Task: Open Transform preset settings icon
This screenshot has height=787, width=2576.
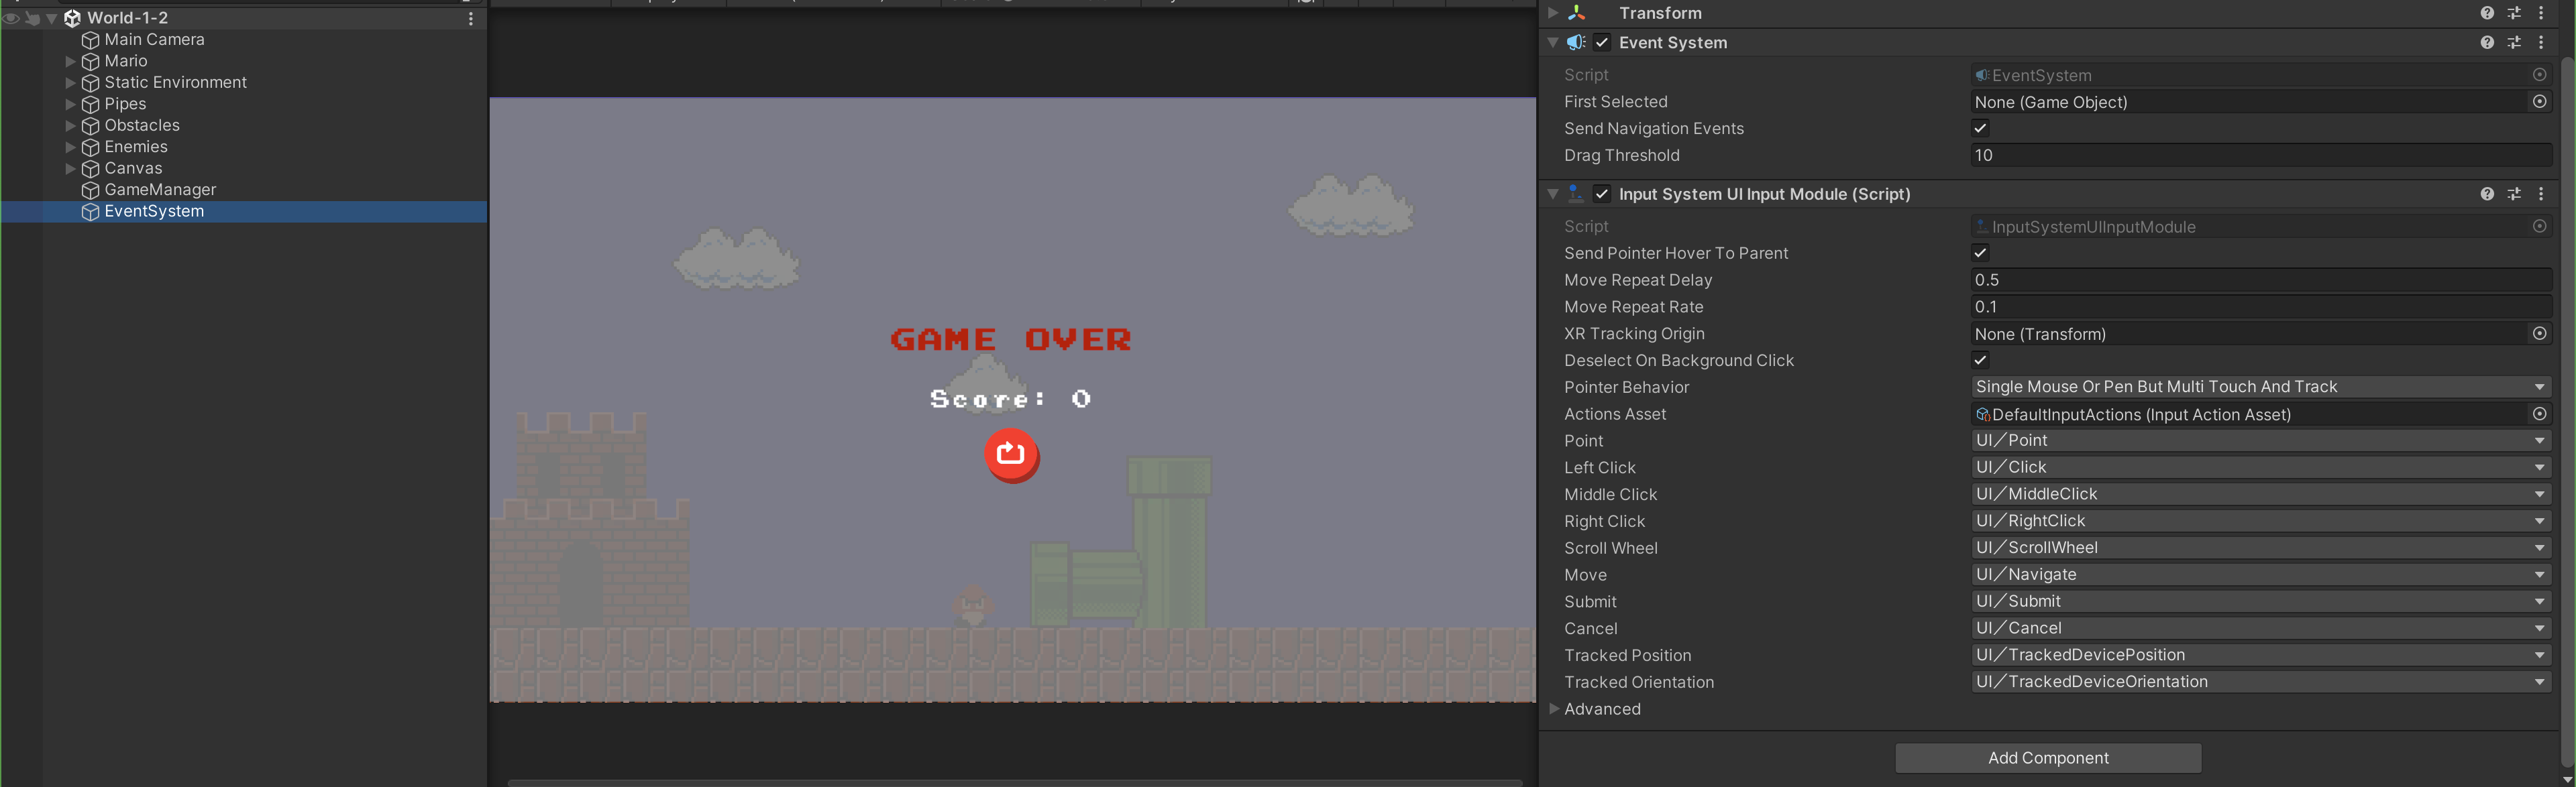Action: coord(2514,13)
